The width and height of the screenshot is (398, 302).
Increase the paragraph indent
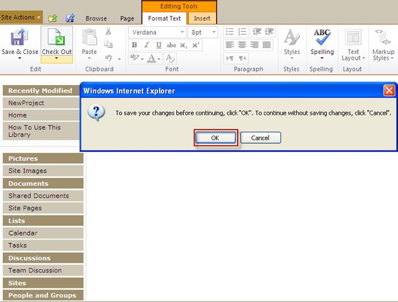pyautogui.click(x=270, y=32)
